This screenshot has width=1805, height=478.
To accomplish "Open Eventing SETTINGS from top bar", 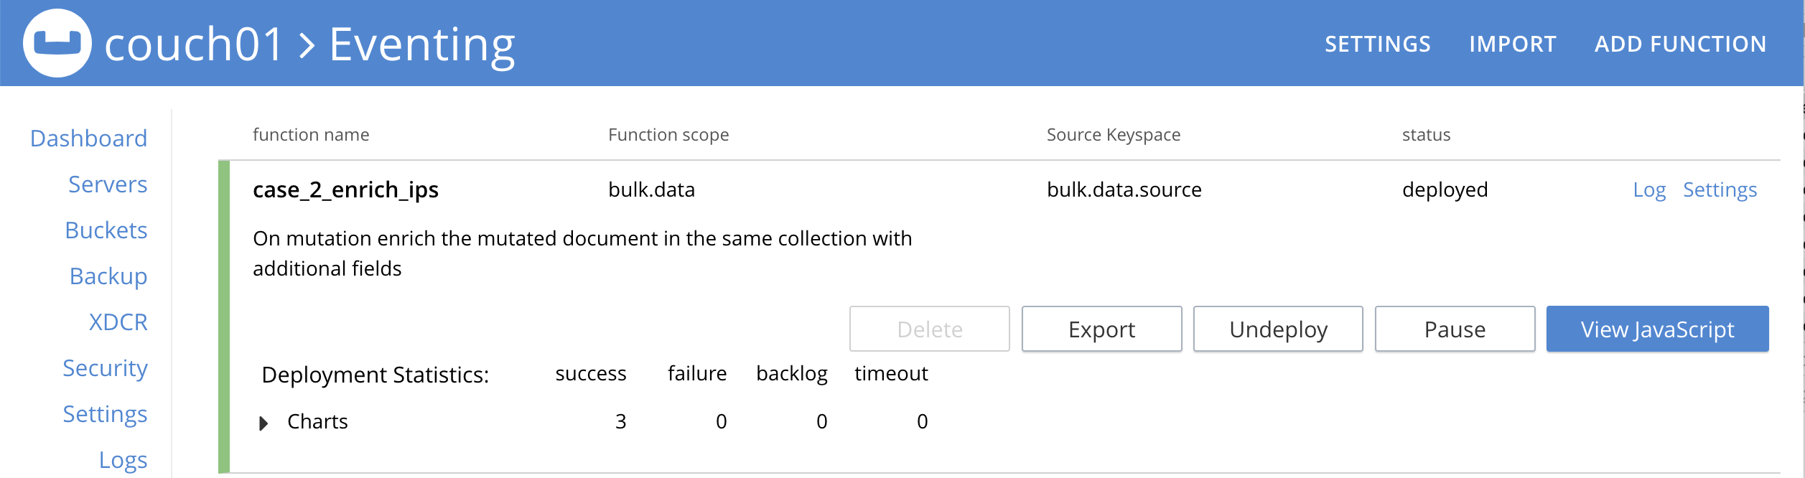I will (1377, 43).
